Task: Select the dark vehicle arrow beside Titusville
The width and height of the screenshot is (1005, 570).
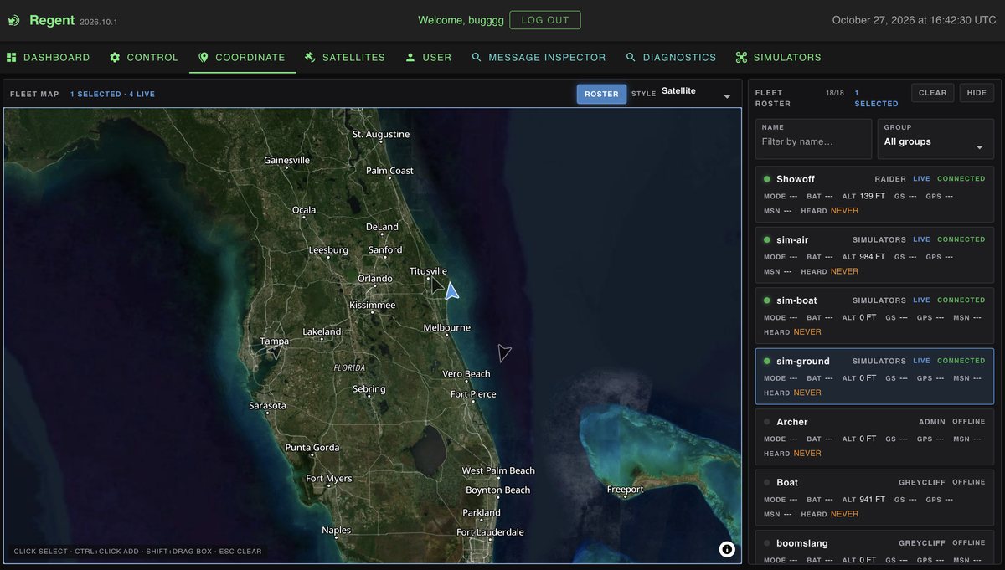Action: [x=436, y=285]
